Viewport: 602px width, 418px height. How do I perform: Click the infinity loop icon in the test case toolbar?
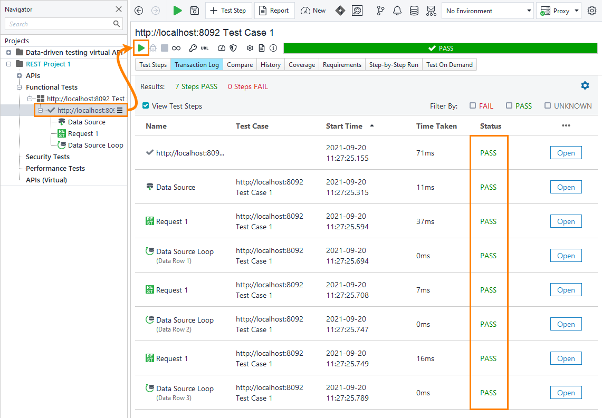[176, 48]
